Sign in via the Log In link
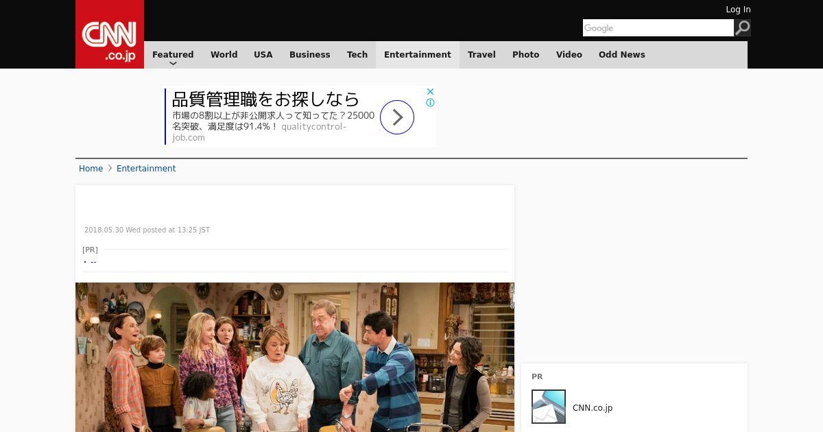This screenshot has width=823, height=432. pos(738,10)
